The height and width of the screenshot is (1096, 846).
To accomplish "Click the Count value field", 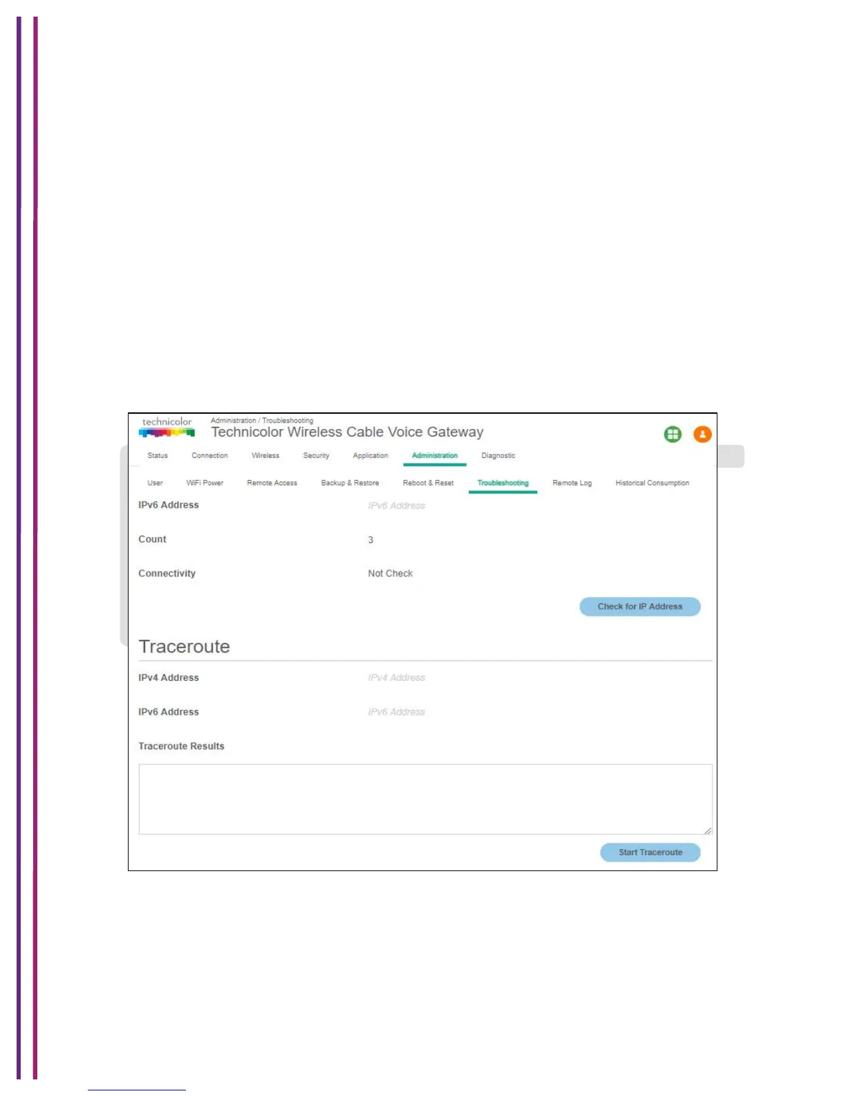I will coord(370,540).
